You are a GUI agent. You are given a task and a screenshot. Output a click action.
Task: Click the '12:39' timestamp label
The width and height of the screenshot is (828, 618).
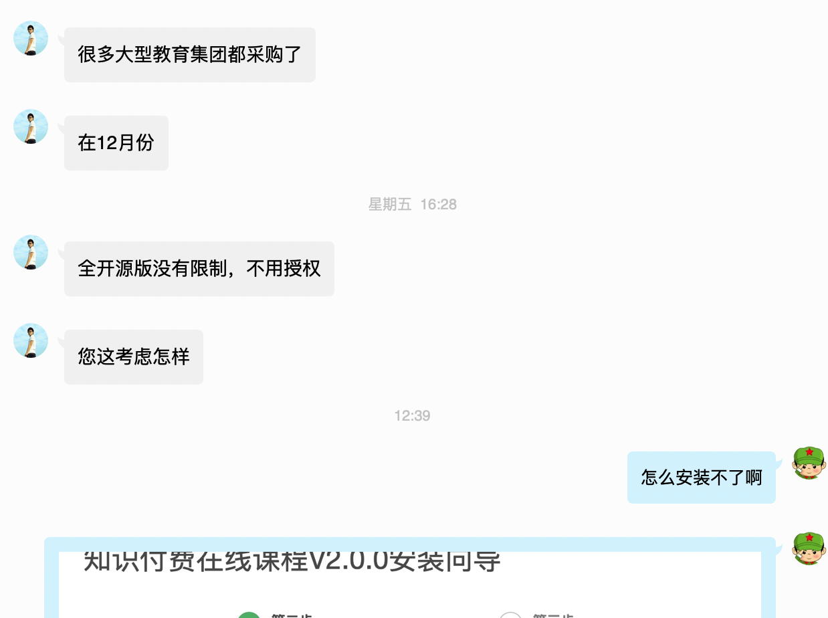[x=413, y=416]
